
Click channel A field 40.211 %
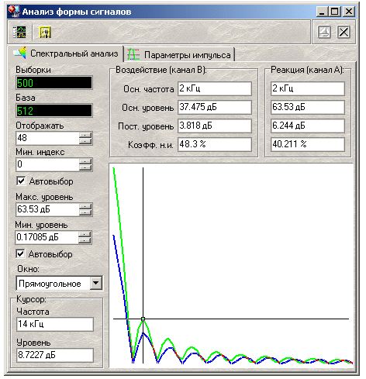click(308, 144)
